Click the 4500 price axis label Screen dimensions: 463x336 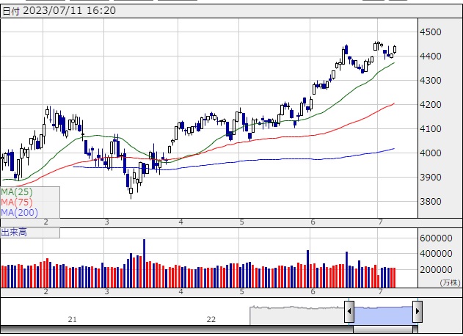click(x=430, y=32)
